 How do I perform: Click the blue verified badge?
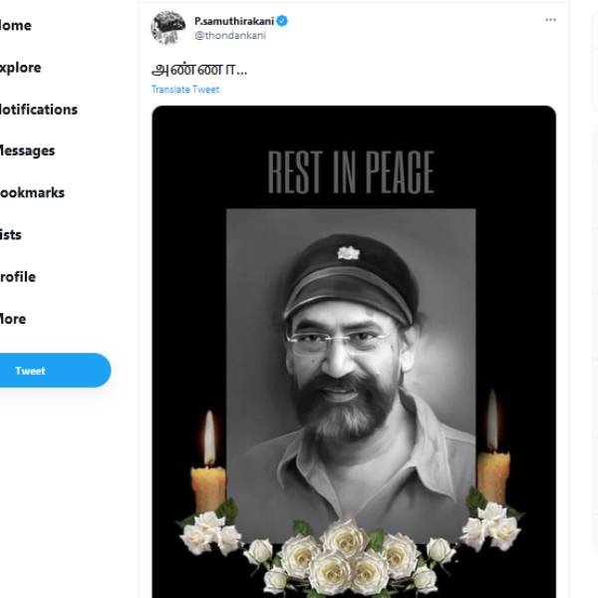point(283,20)
